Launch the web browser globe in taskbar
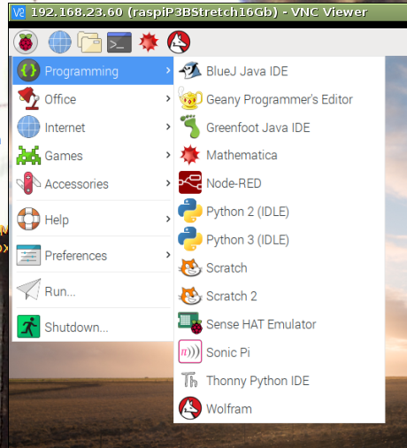 (x=60, y=42)
